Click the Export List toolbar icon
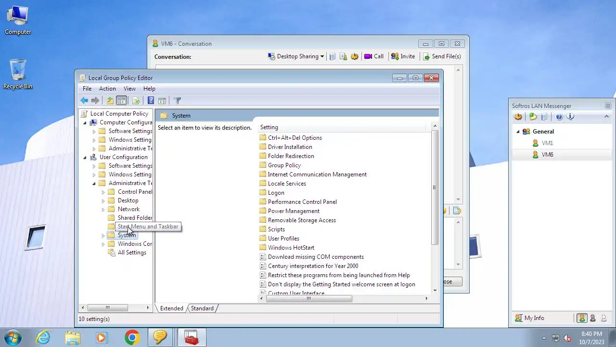The image size is (616, 347). point(136,100)
